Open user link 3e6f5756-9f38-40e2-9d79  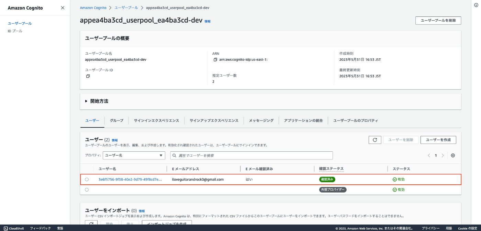[130, 180]
